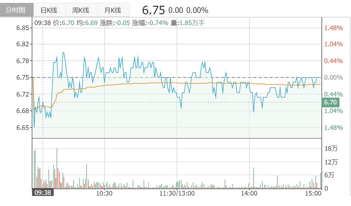The width and height of the screenshot is (351, 206).
Task: Select the 10:30 time axis label
Action: pyautogui.click(x=104, y=193)
